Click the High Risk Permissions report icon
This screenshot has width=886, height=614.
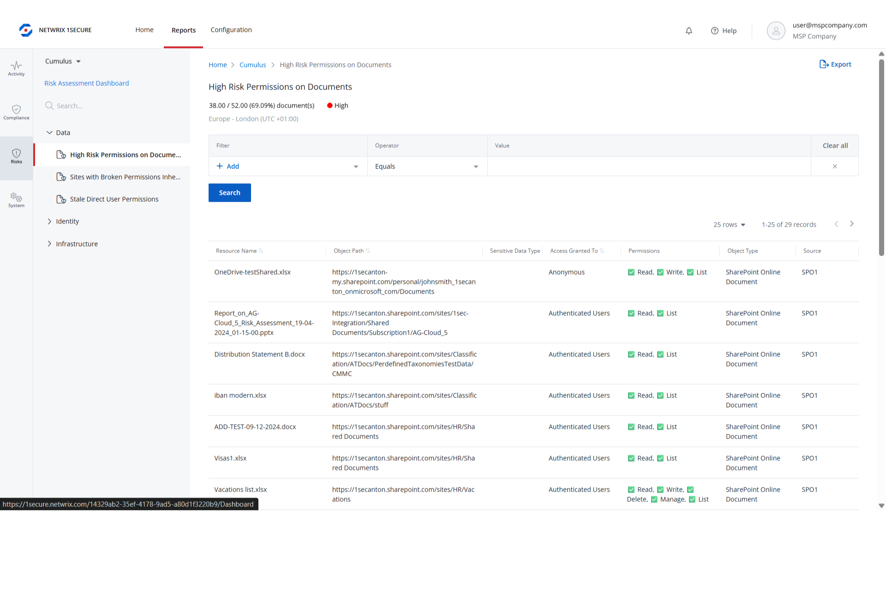[61, 155]
